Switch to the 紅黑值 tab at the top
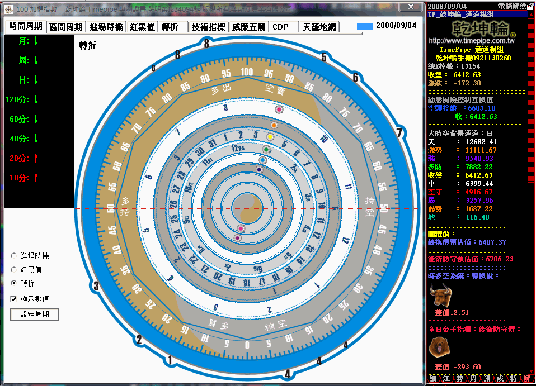The width and height of the screenshot is (536, 386). (x=142, y=27)
